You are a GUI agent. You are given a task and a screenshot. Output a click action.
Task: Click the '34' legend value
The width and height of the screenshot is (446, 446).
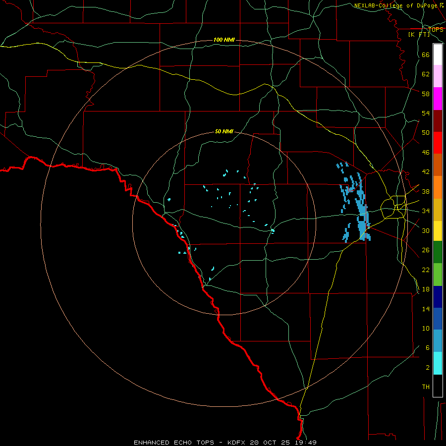tap(426, 211)
